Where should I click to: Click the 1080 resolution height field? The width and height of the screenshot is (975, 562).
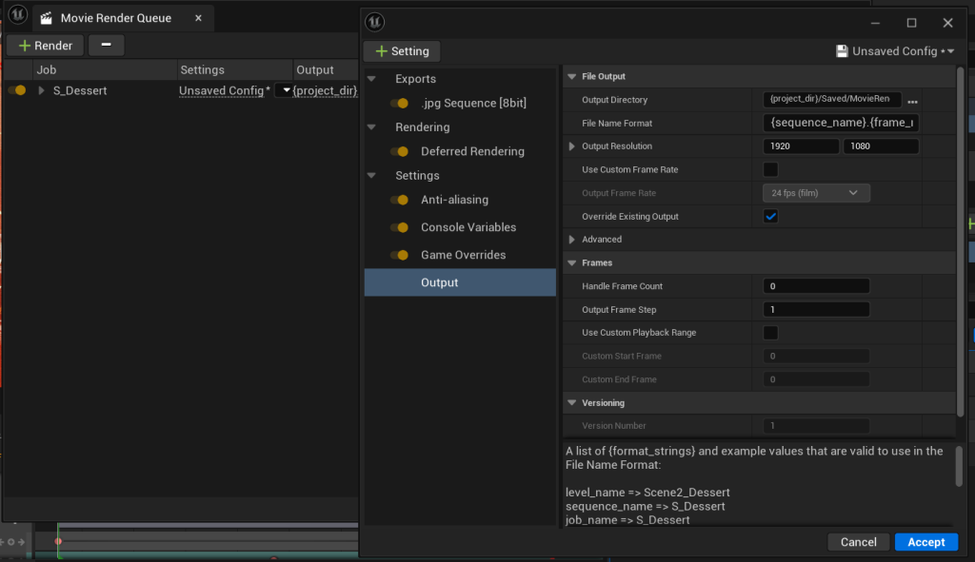click(881, 146)
